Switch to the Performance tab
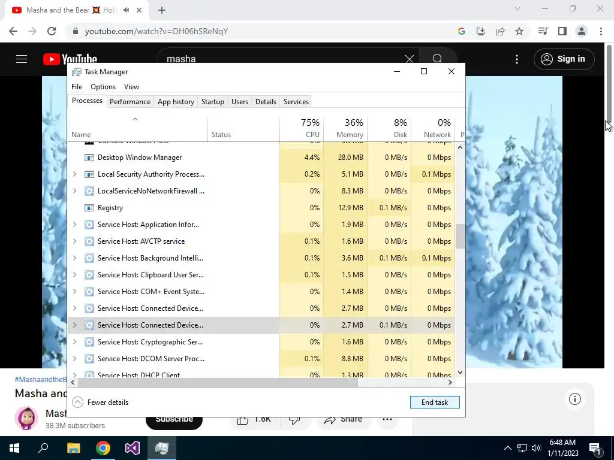 (x=130, y=102)
